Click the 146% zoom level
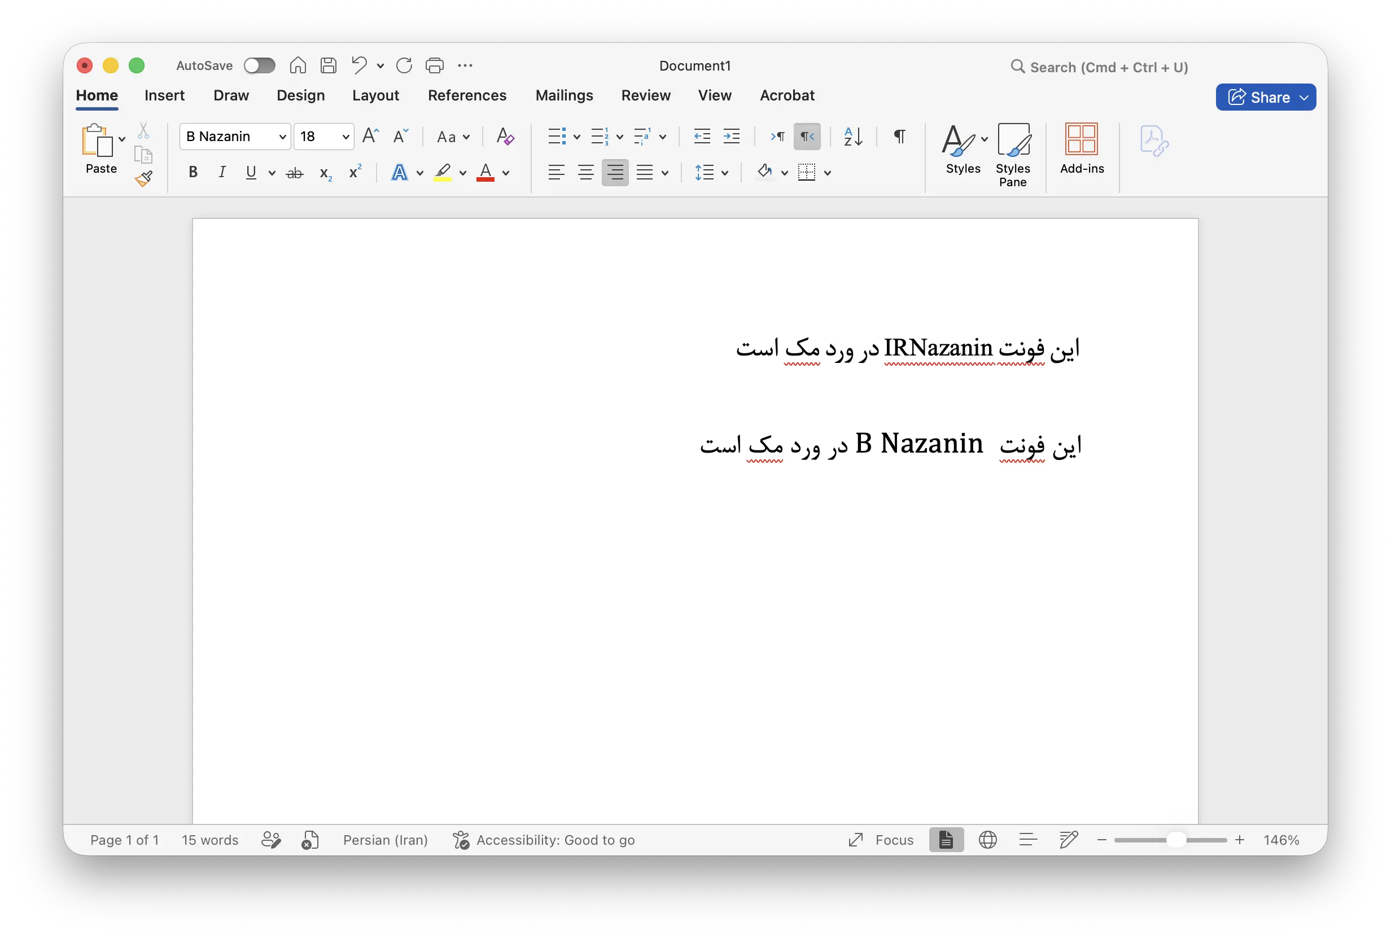This screenshot has width=1391, height=939. (1281, 840)
